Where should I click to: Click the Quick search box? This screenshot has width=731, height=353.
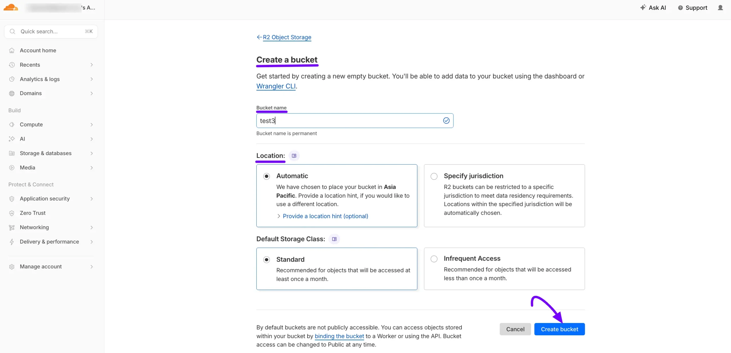click(x=51, y=31)
